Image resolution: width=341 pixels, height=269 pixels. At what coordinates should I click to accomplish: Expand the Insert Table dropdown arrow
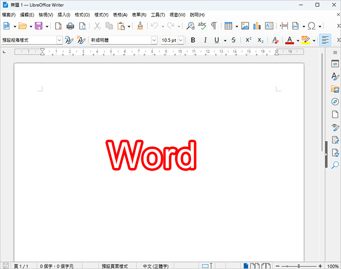(237, 26)
